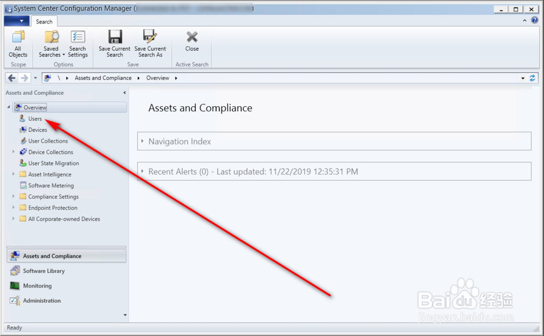Screen dimensions: 544x336
Task: Select User Collections in the tree
Action: point(48,141)
